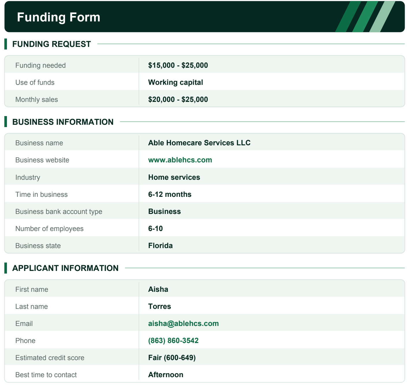
Task: Select the Monthly sales label
Action: coord(37,100)
